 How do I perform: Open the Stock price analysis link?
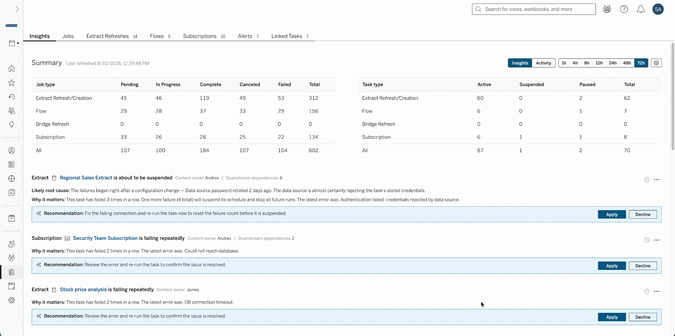click(x=83, y=290)
